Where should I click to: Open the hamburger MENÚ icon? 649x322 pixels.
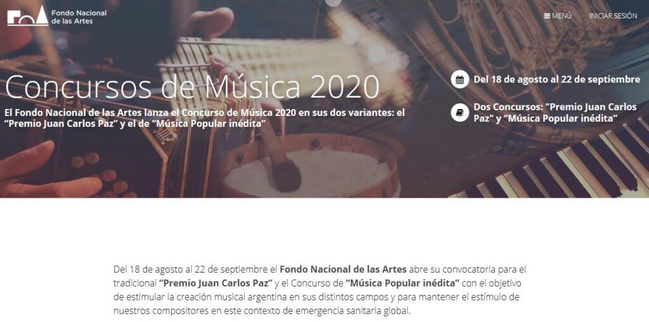tap(547, 16)
